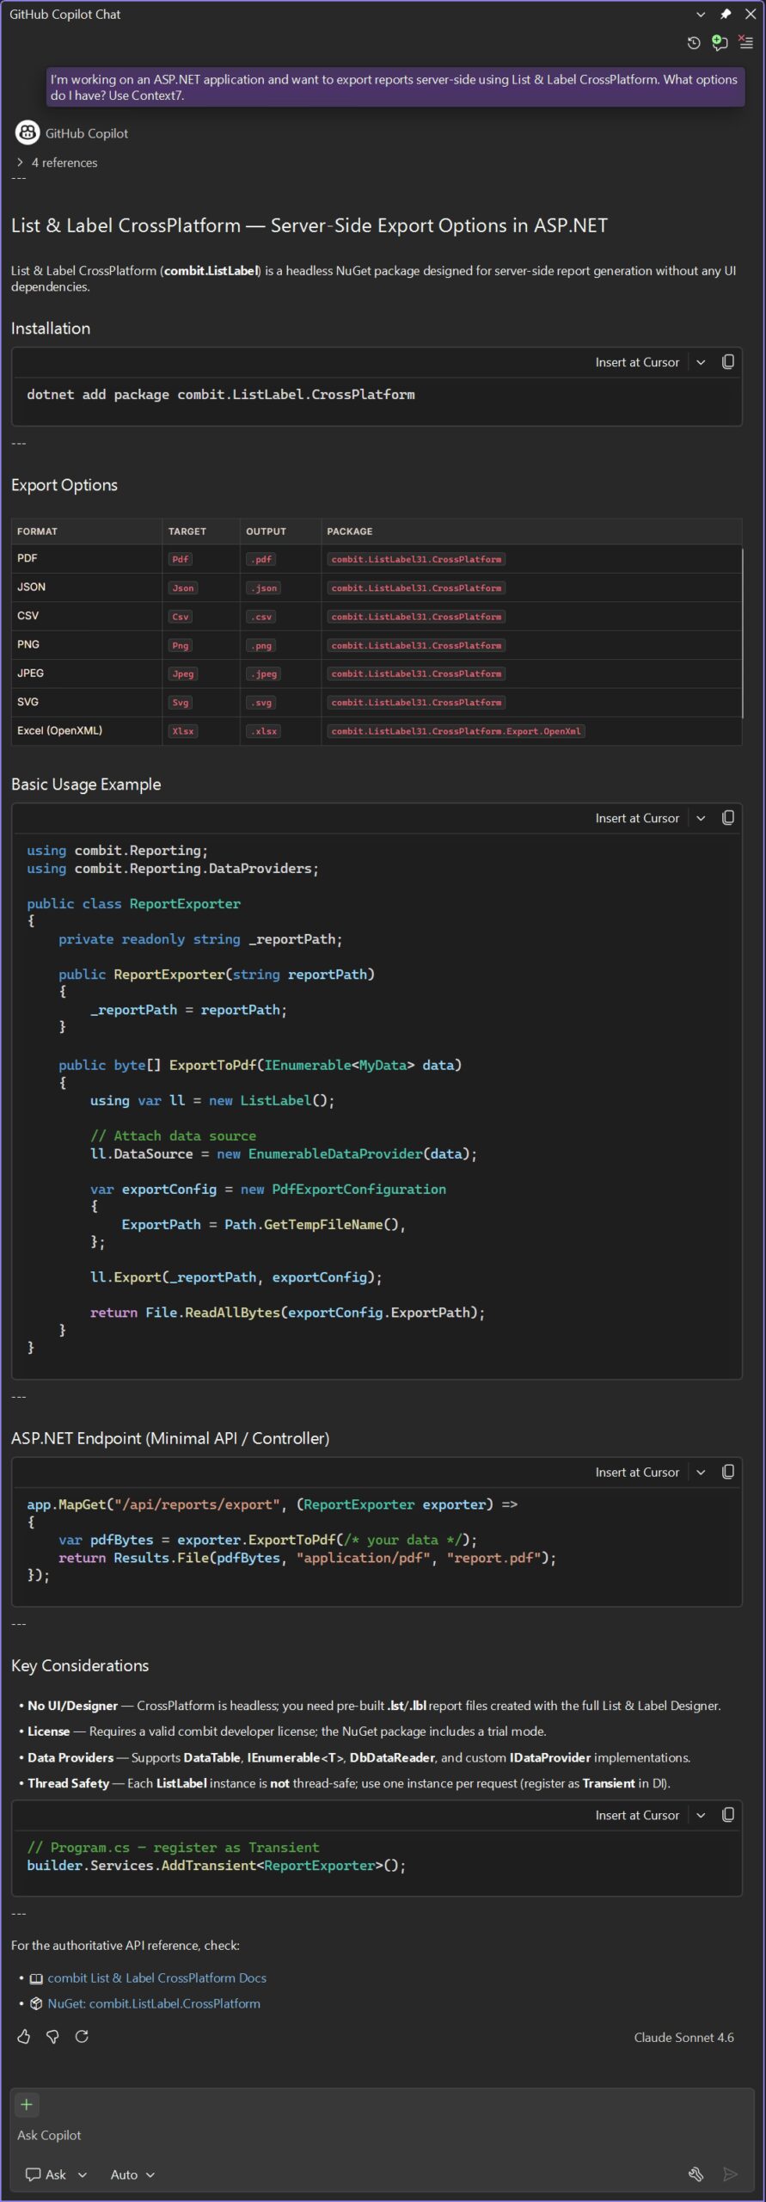The width and height of the screenshot is (766, 2202).
Task: Click the 'Data Providers' bullet label
Action: pos(70,1757)
